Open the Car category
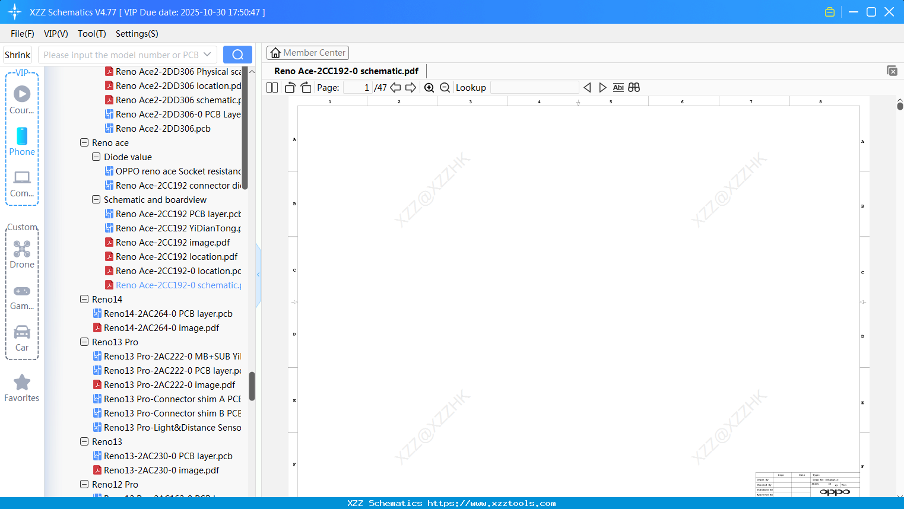Image resolution: width=904 pixels, height=509 pixels. pos(22,338)
